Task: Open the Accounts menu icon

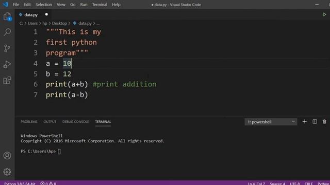Action: click(7, 155)
